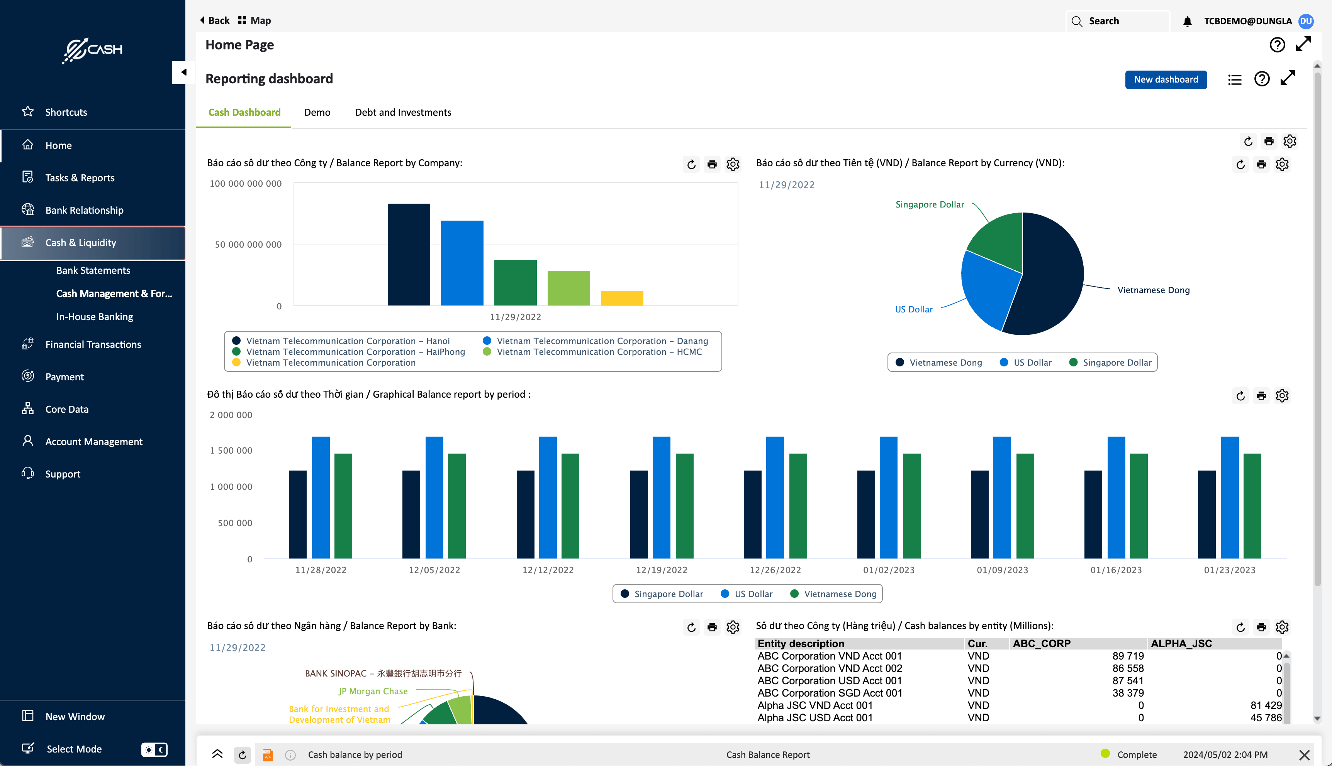Open Balance Report by Company settings
Screen dimensions: 1332x766
pos(733,164)
